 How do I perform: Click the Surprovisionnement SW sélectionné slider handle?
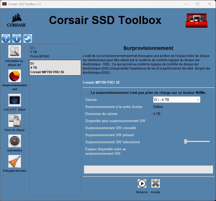point(186,142)
